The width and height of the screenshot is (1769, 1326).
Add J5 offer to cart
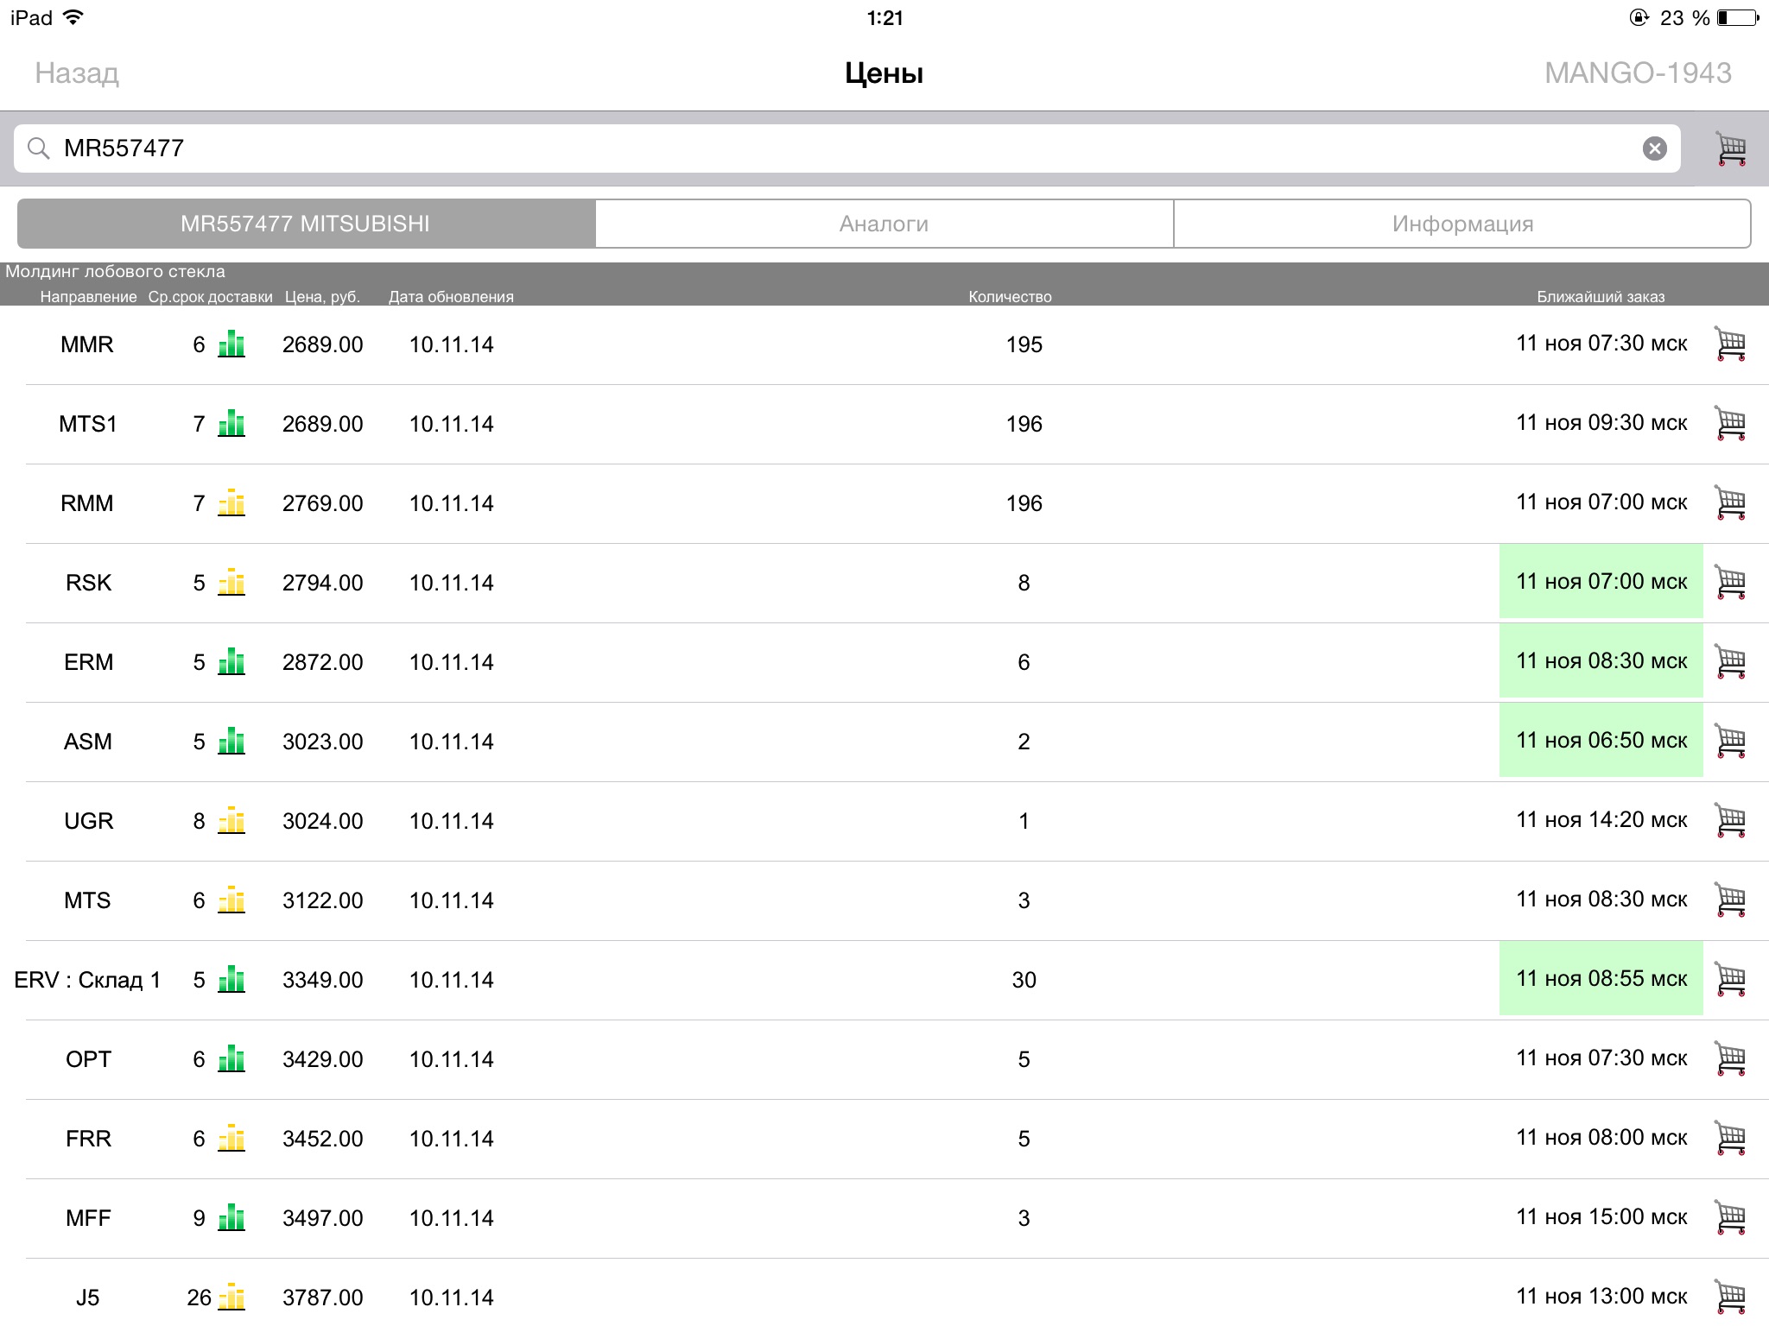(1730, 1297)
